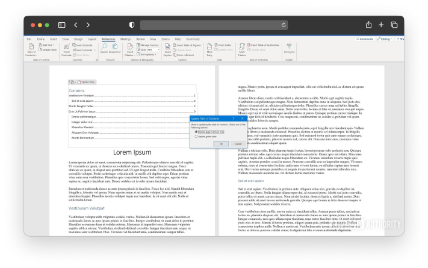Open the Editing mode dropdown
428x268 pixels.
(x=385, y=39)
